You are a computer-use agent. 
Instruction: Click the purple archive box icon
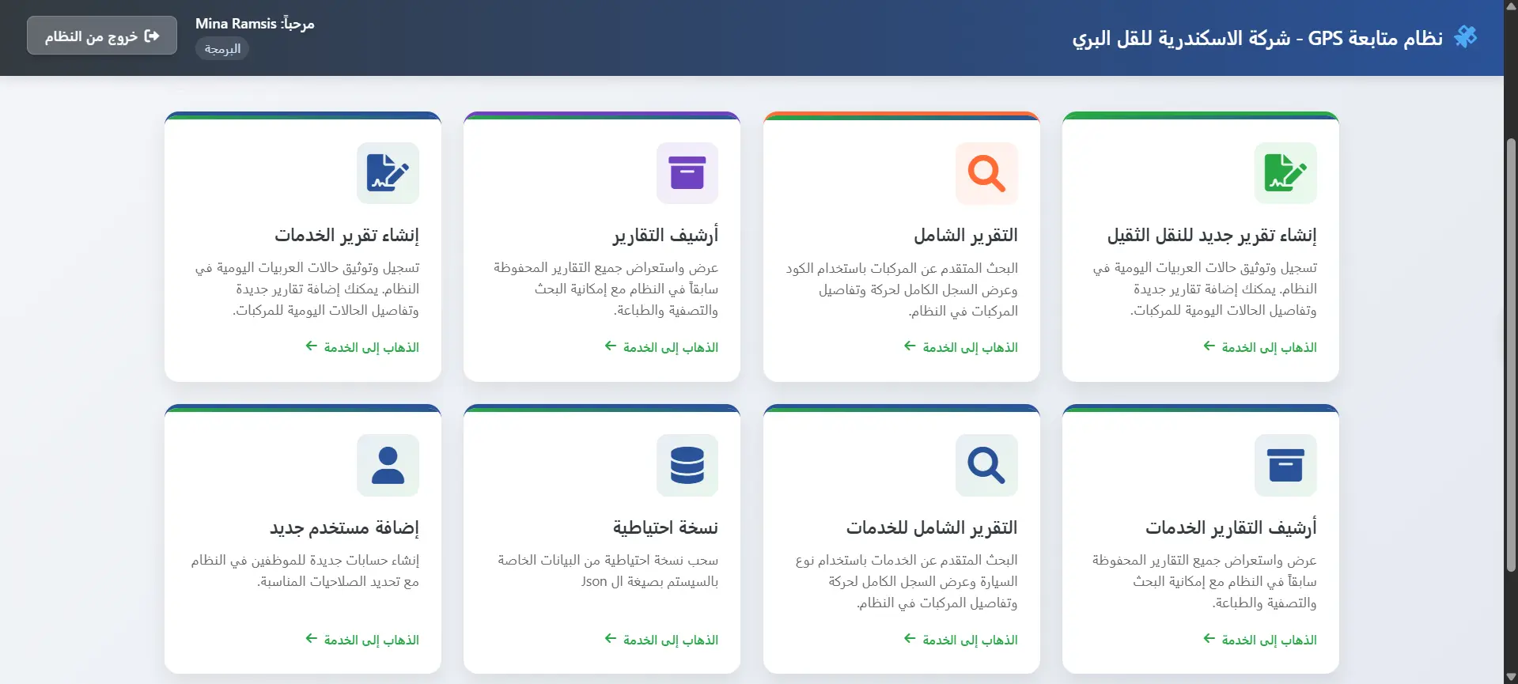pyautogui.click(x=687, y=173)
